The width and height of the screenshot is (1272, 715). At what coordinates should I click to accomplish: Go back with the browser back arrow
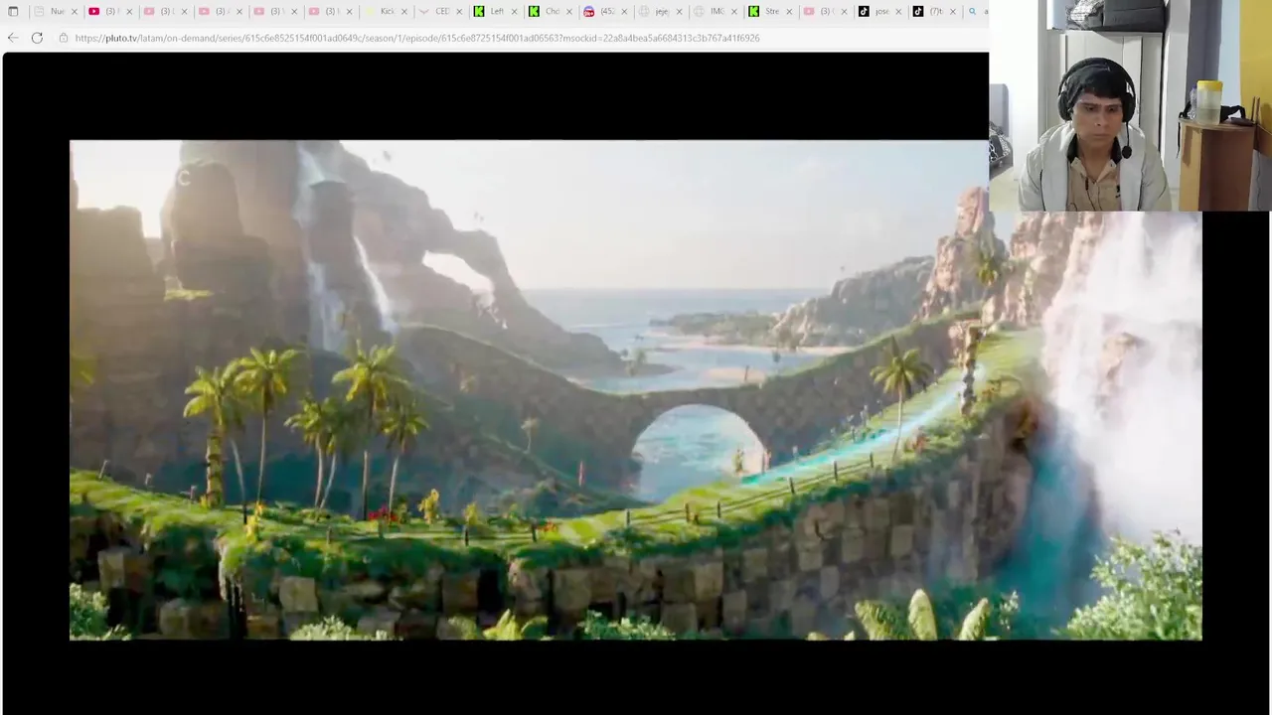[x=12, y=38]
